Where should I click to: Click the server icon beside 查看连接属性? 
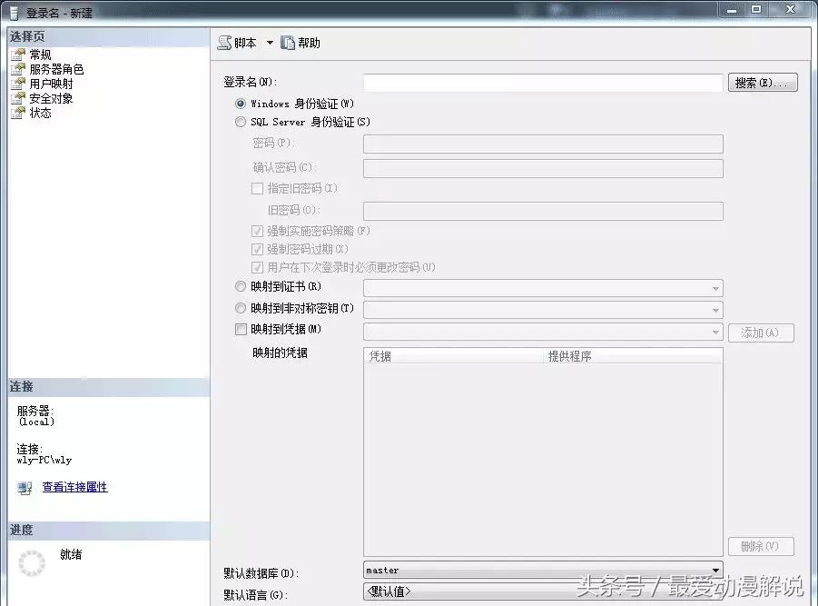pyautogui.click(x=23, y=489)
